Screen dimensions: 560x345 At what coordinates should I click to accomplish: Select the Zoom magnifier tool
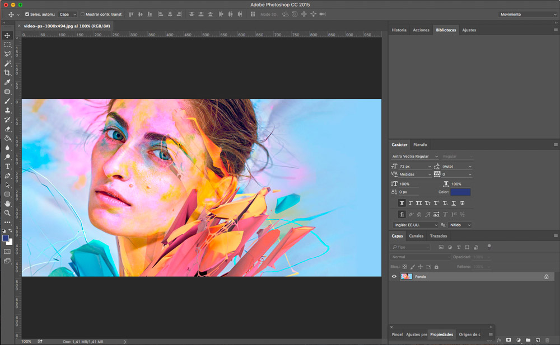coord(7,213)
